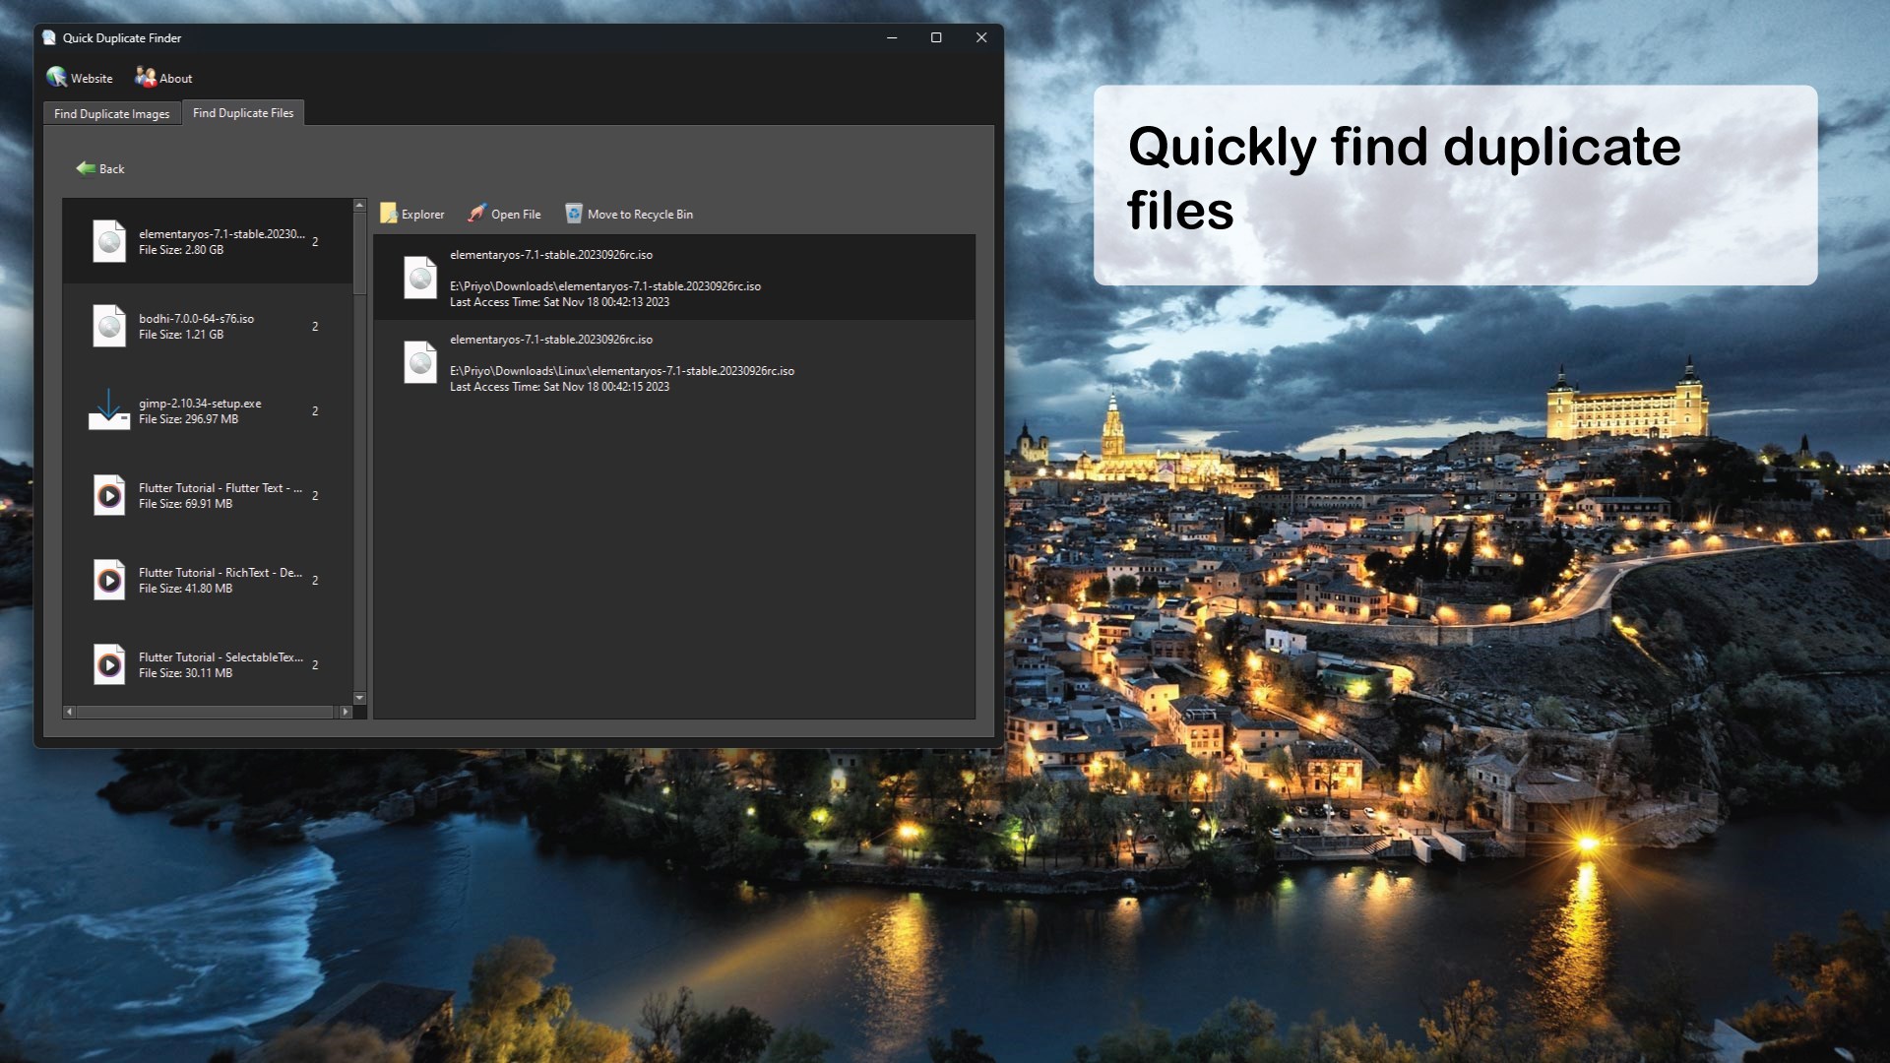Select the bodhi-7.0.0-64-s76.iso disc icon
Viewport: 1890px width, 1063px height.
coord(109,326)
